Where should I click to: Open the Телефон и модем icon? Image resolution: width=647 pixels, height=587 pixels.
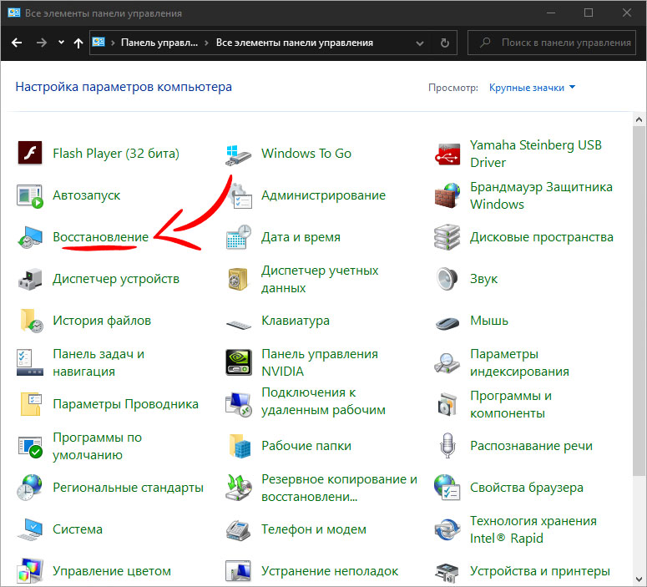pyautogui.click(x=238, y=530)
